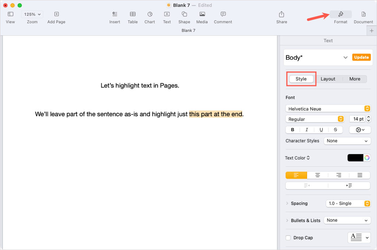Toggle underline formatting
Image resolution: width=377 pixels, height=250 pixels.
(321, 129)
